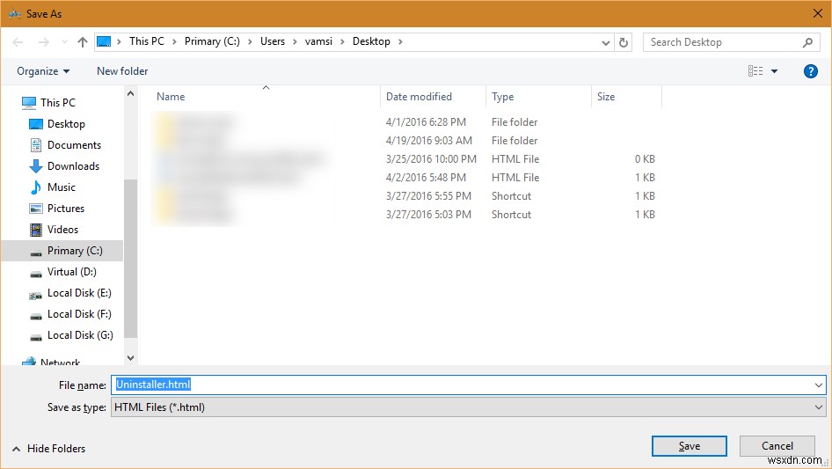
Task: Select Primary (C:) drive in navigation pane
Action: click(62, 251)
